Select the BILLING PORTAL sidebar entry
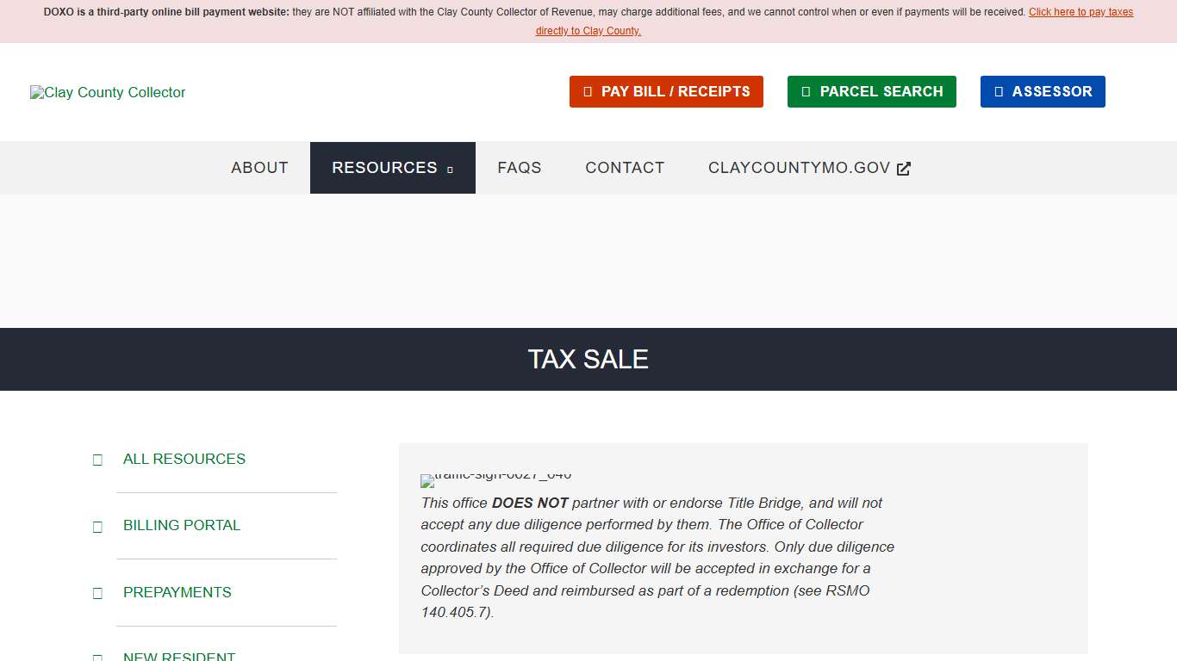The width and height of the screenshot is (1177, 661). pos(181,525)
